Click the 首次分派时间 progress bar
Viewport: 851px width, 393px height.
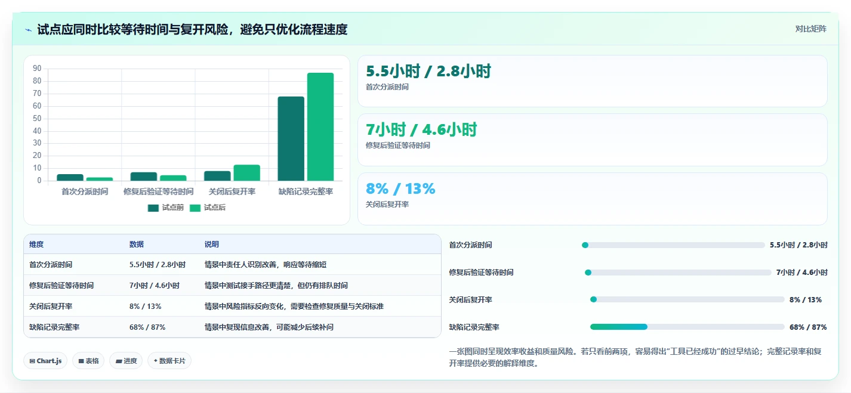coord(673,245)
